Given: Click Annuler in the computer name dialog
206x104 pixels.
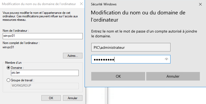Looking at the screenshot, I should [x=73, y=98].
